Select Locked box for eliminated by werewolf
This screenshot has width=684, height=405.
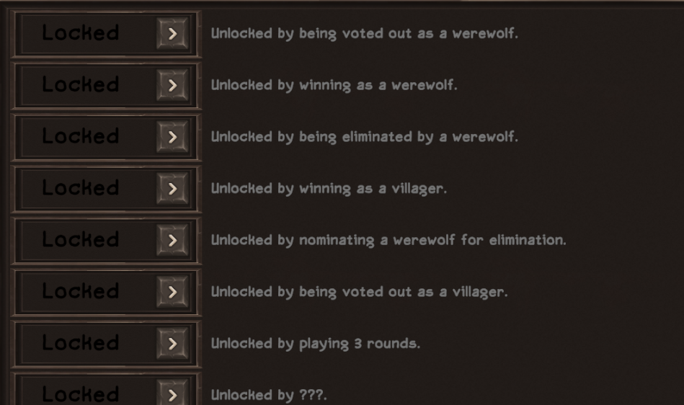pyautogui.click(x=106, y=138)
